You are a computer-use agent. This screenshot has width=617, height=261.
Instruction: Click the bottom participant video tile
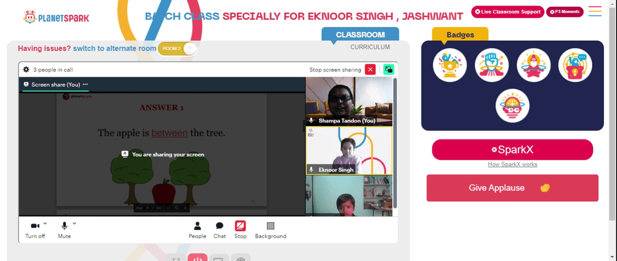coord(349,196)
